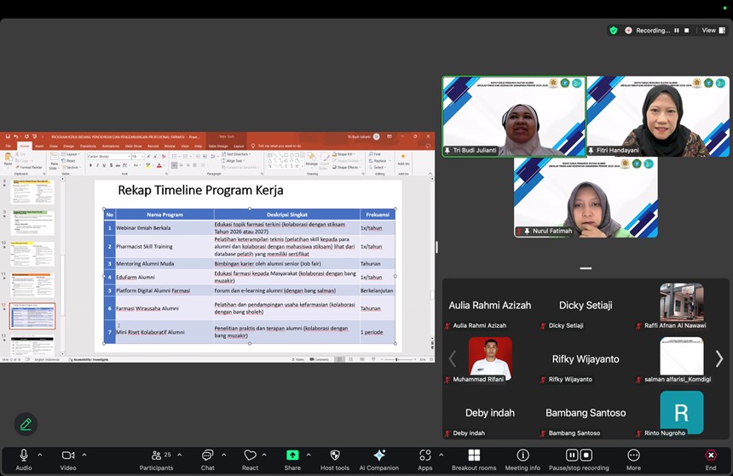Screen dimensions: 733x476
Task: Open Breakout rooms
Action: pyautogui.click(x=474, y=459)
